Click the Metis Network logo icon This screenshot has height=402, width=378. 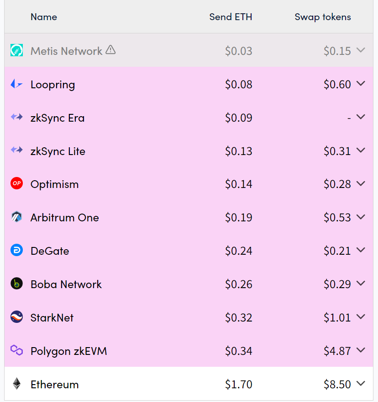click(x=16, y=51)
